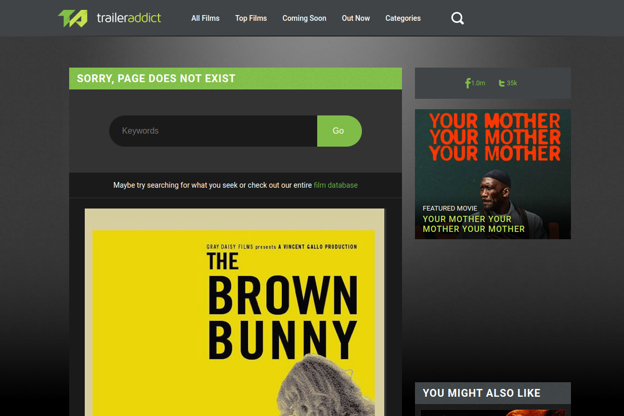Click the Sorry, Page Does Not Exist heading
Viewport: 624px width, 416px height.
pos(156,79)
